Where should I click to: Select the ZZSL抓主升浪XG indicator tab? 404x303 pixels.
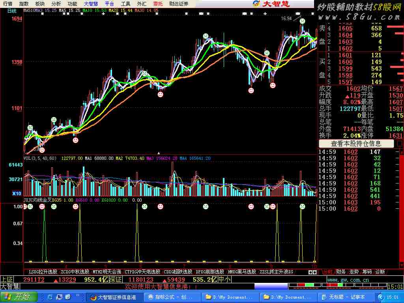(276, 272)
